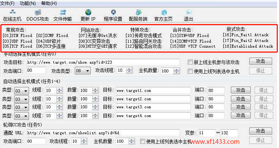The image size is (279, 148).
Task: Click the 停止 button in 轮询CC section
Action: (x=261, y=140)
